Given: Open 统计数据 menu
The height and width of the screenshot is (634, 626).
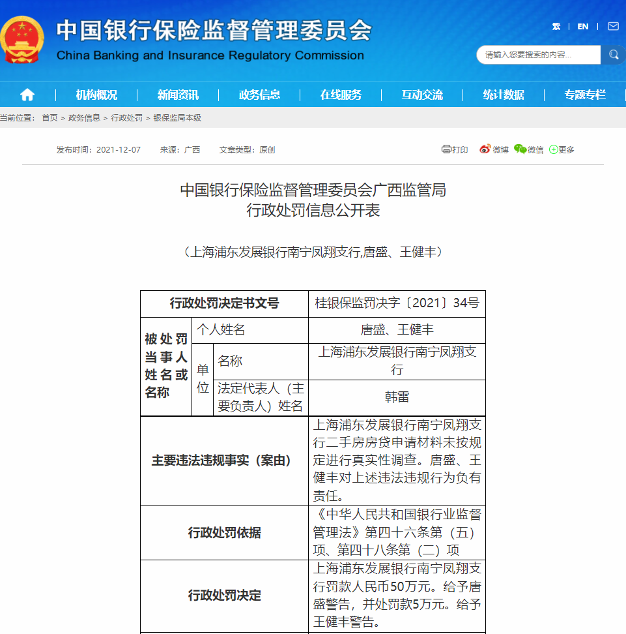Looking at the screenshot, I should [504, 95].
